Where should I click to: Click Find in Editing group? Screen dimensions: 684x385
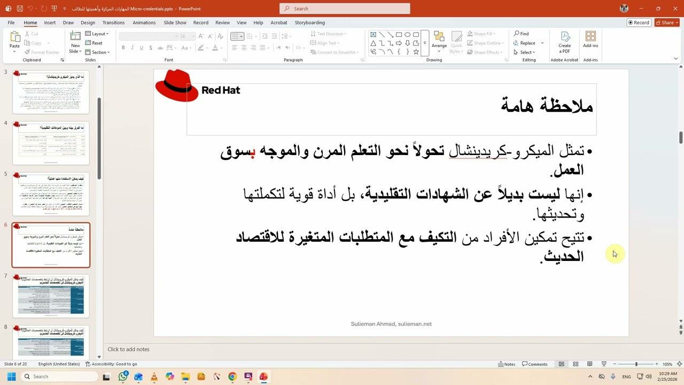click(x=521, y=34)
